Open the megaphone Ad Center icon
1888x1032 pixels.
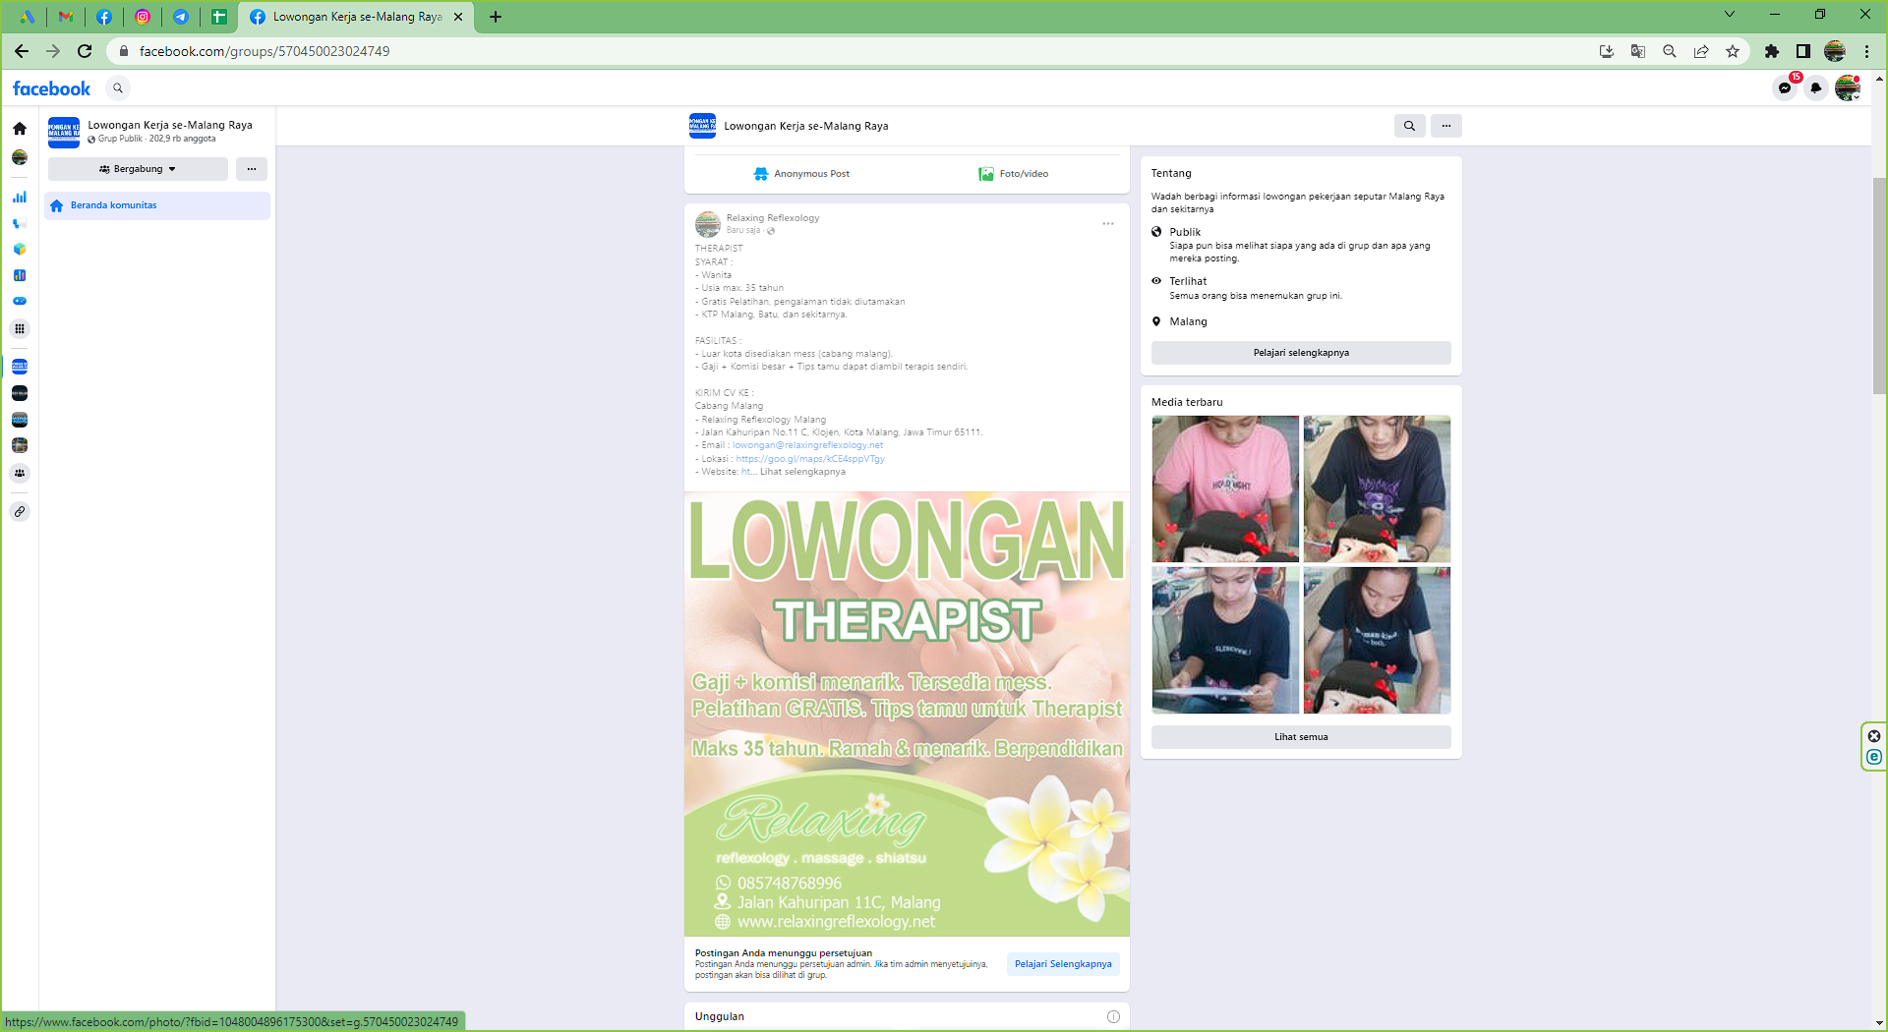click(20, 223)
